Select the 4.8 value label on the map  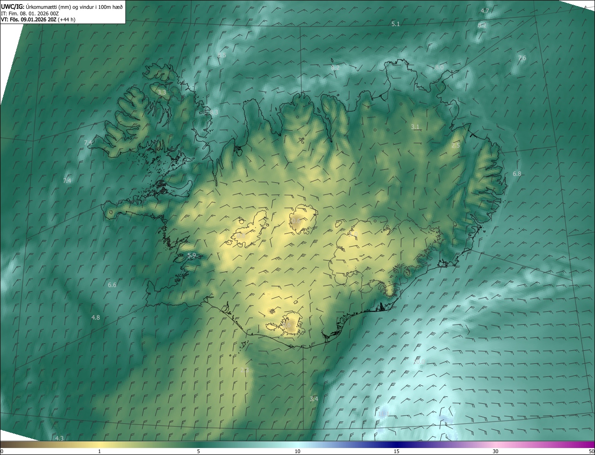(x=95, y=317)
